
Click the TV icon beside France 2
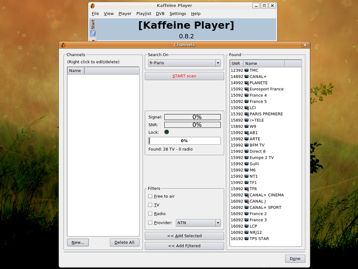click(x=246, y=214)
